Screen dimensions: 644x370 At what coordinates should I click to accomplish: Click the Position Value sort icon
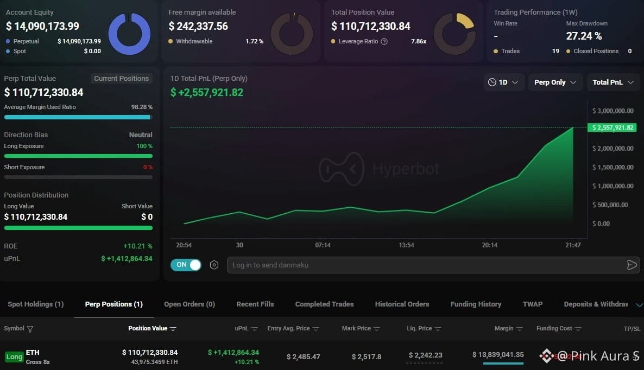coord(173,329)
